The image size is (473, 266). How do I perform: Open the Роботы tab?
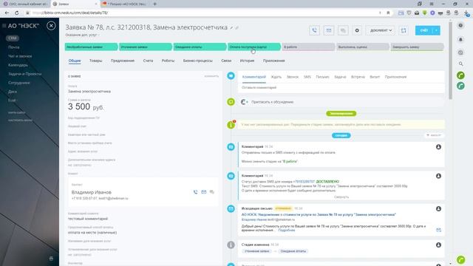(x=168, y=61)
